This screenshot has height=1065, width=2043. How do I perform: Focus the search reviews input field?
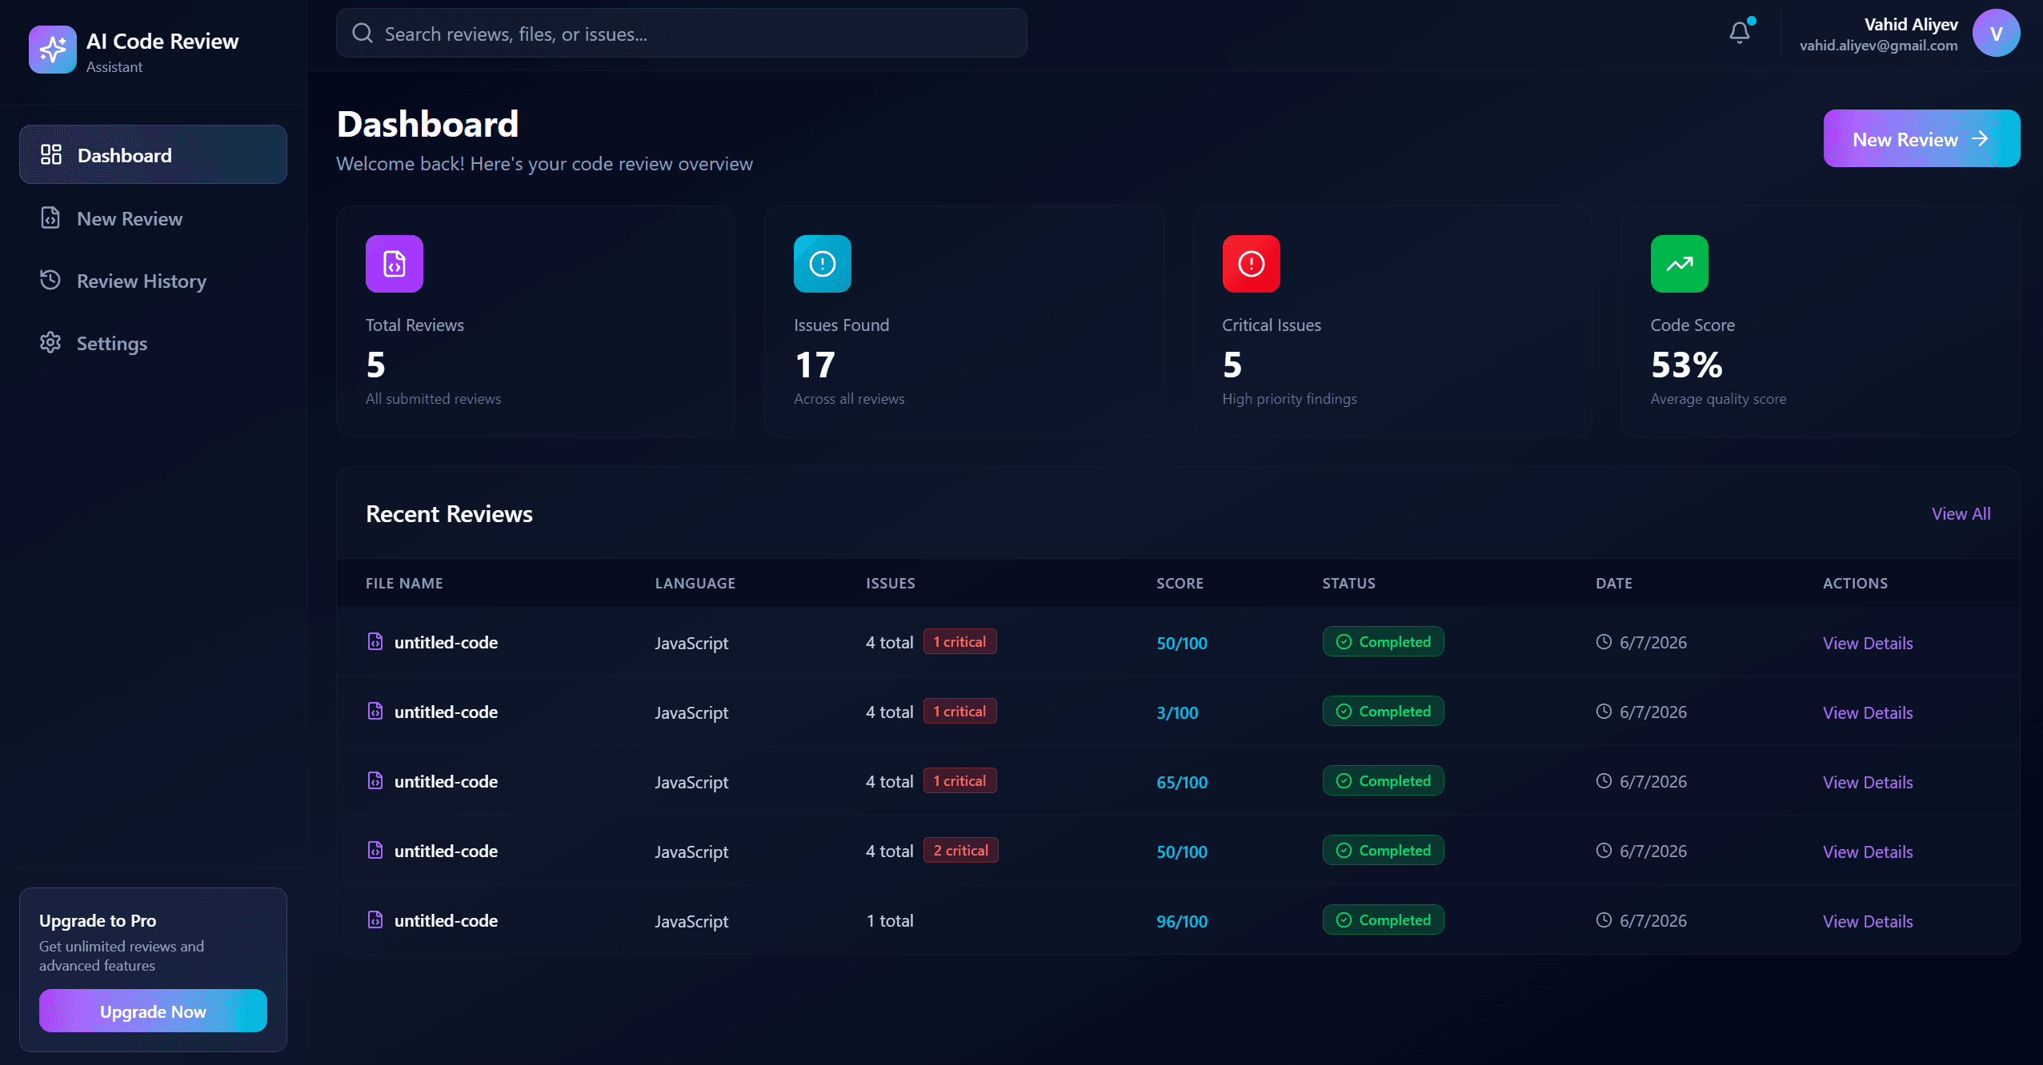point(682,33)
